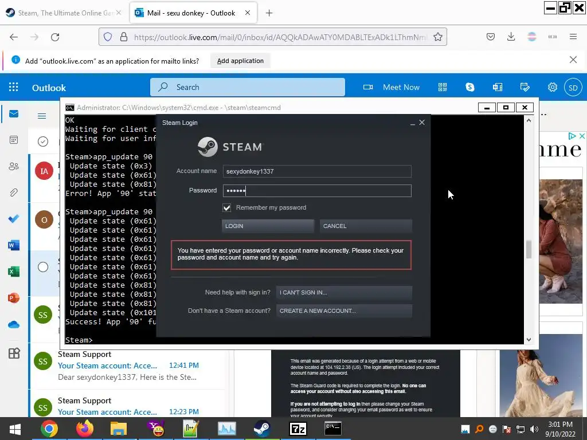
Task: Close the ad with the X icon
Action: pyautogui.click(x=582, y=136)
